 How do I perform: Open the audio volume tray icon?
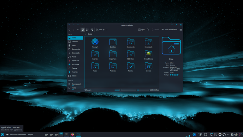(x=224, y=135)
